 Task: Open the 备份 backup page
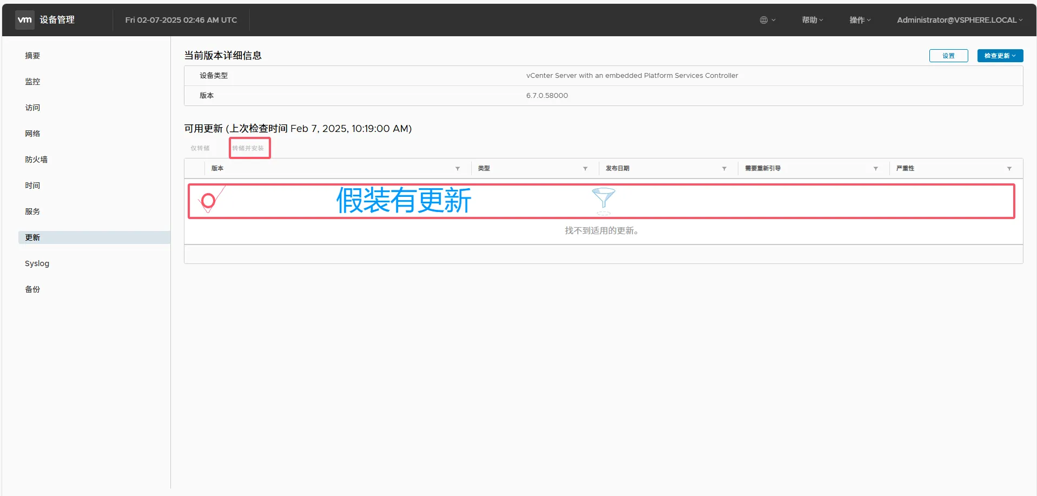32,289
